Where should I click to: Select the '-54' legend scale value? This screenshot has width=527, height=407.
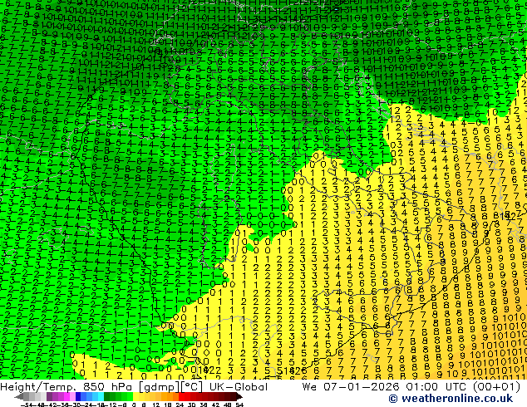pos(27,405)
